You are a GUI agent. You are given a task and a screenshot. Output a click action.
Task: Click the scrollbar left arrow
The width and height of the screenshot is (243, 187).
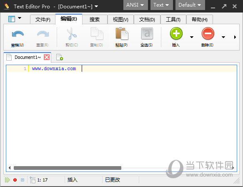(10, 168)
